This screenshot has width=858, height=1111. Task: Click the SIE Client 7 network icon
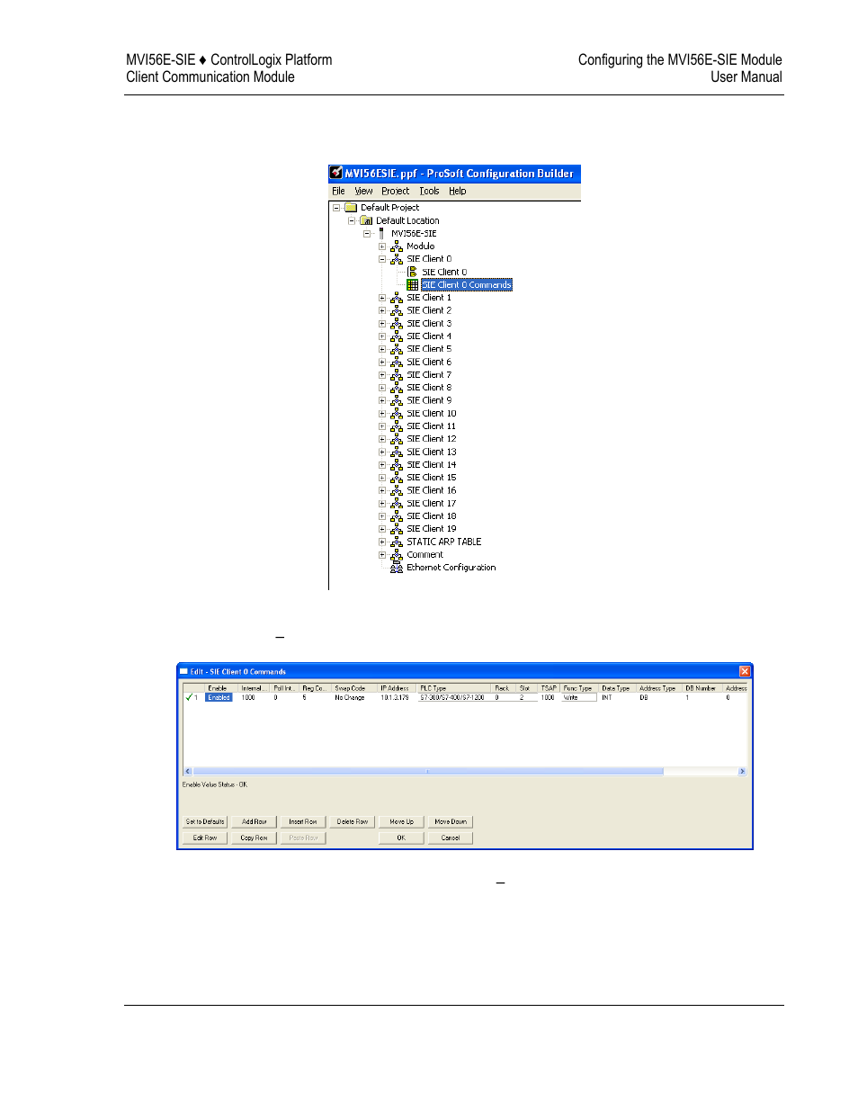[x=397, y=375]
